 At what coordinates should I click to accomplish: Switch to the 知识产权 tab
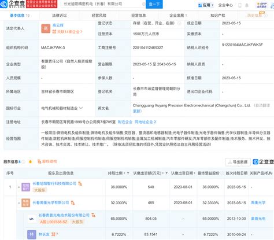pos(218,16)
